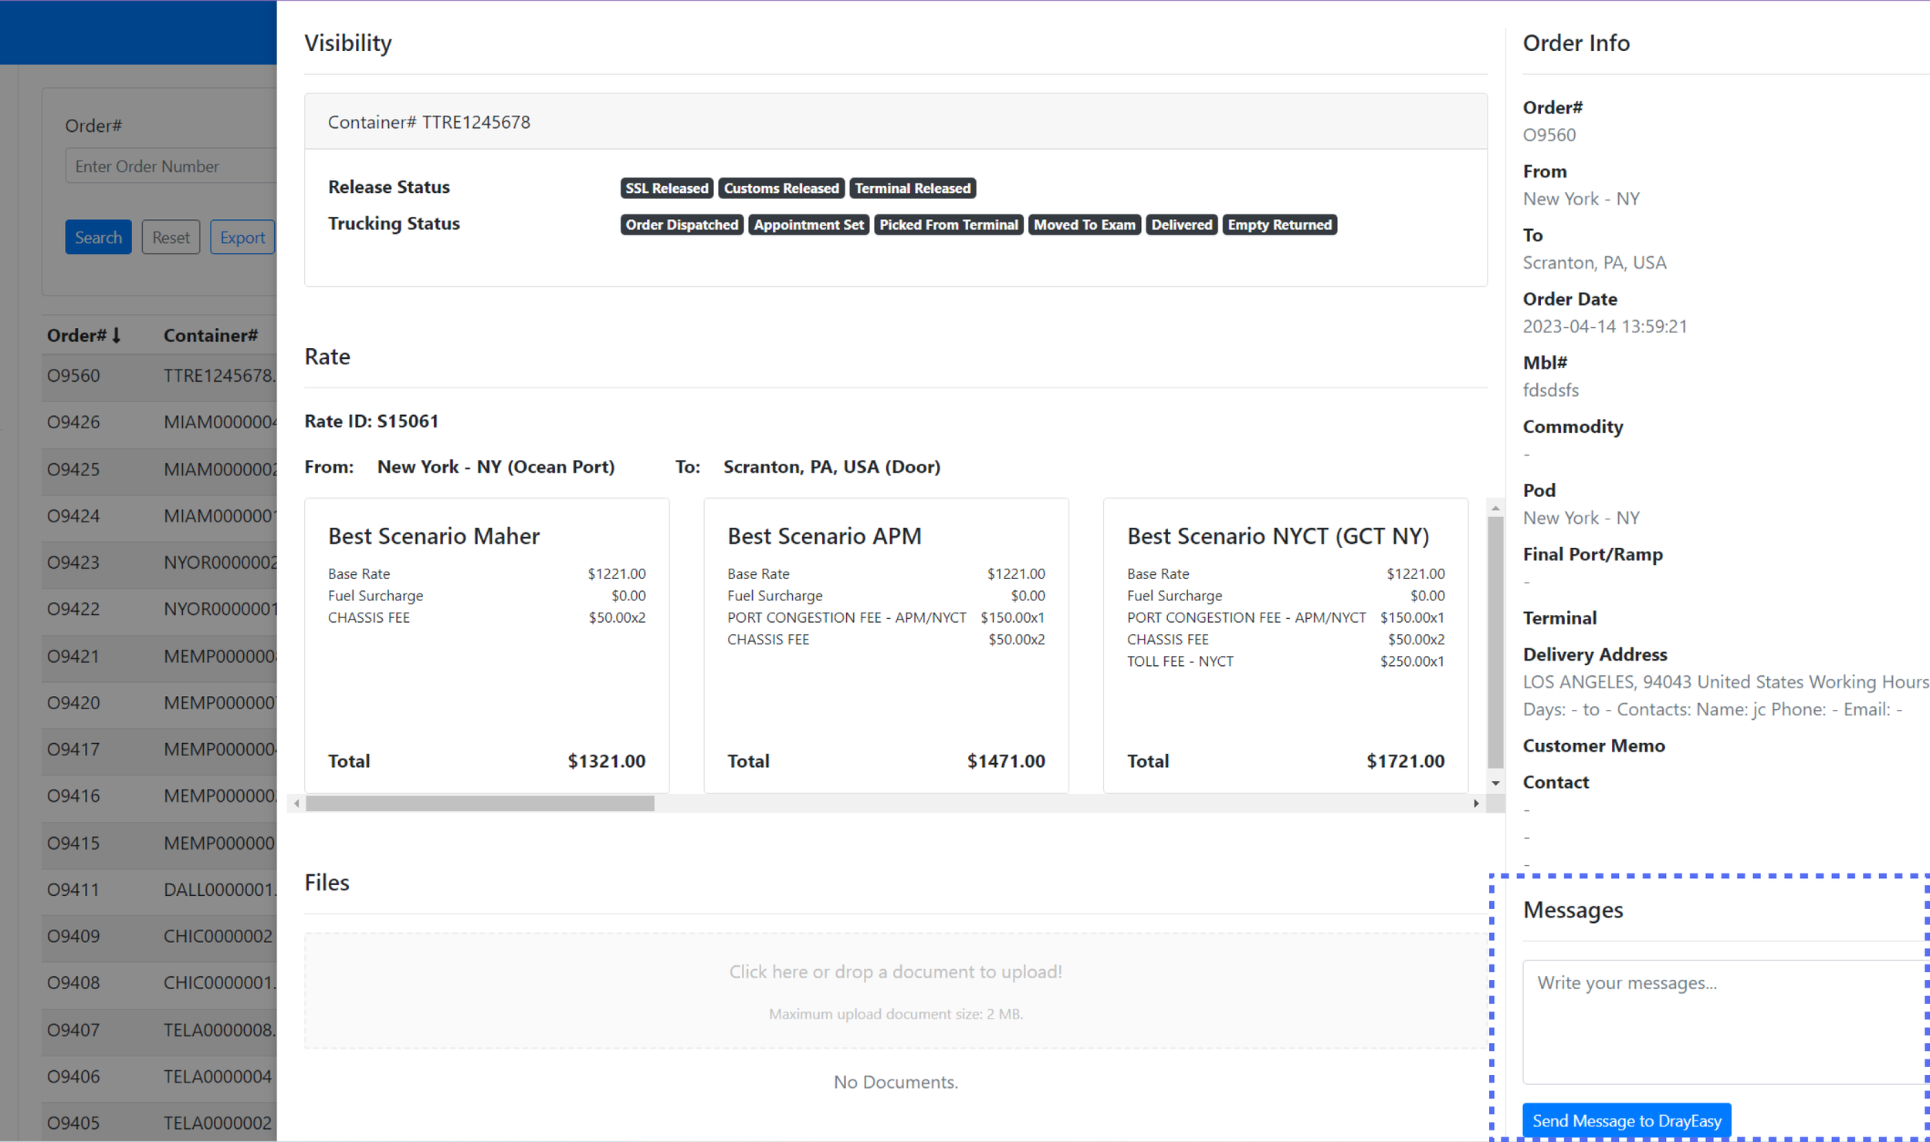Send Message to DrayEasy

tap(1626, 1120)
